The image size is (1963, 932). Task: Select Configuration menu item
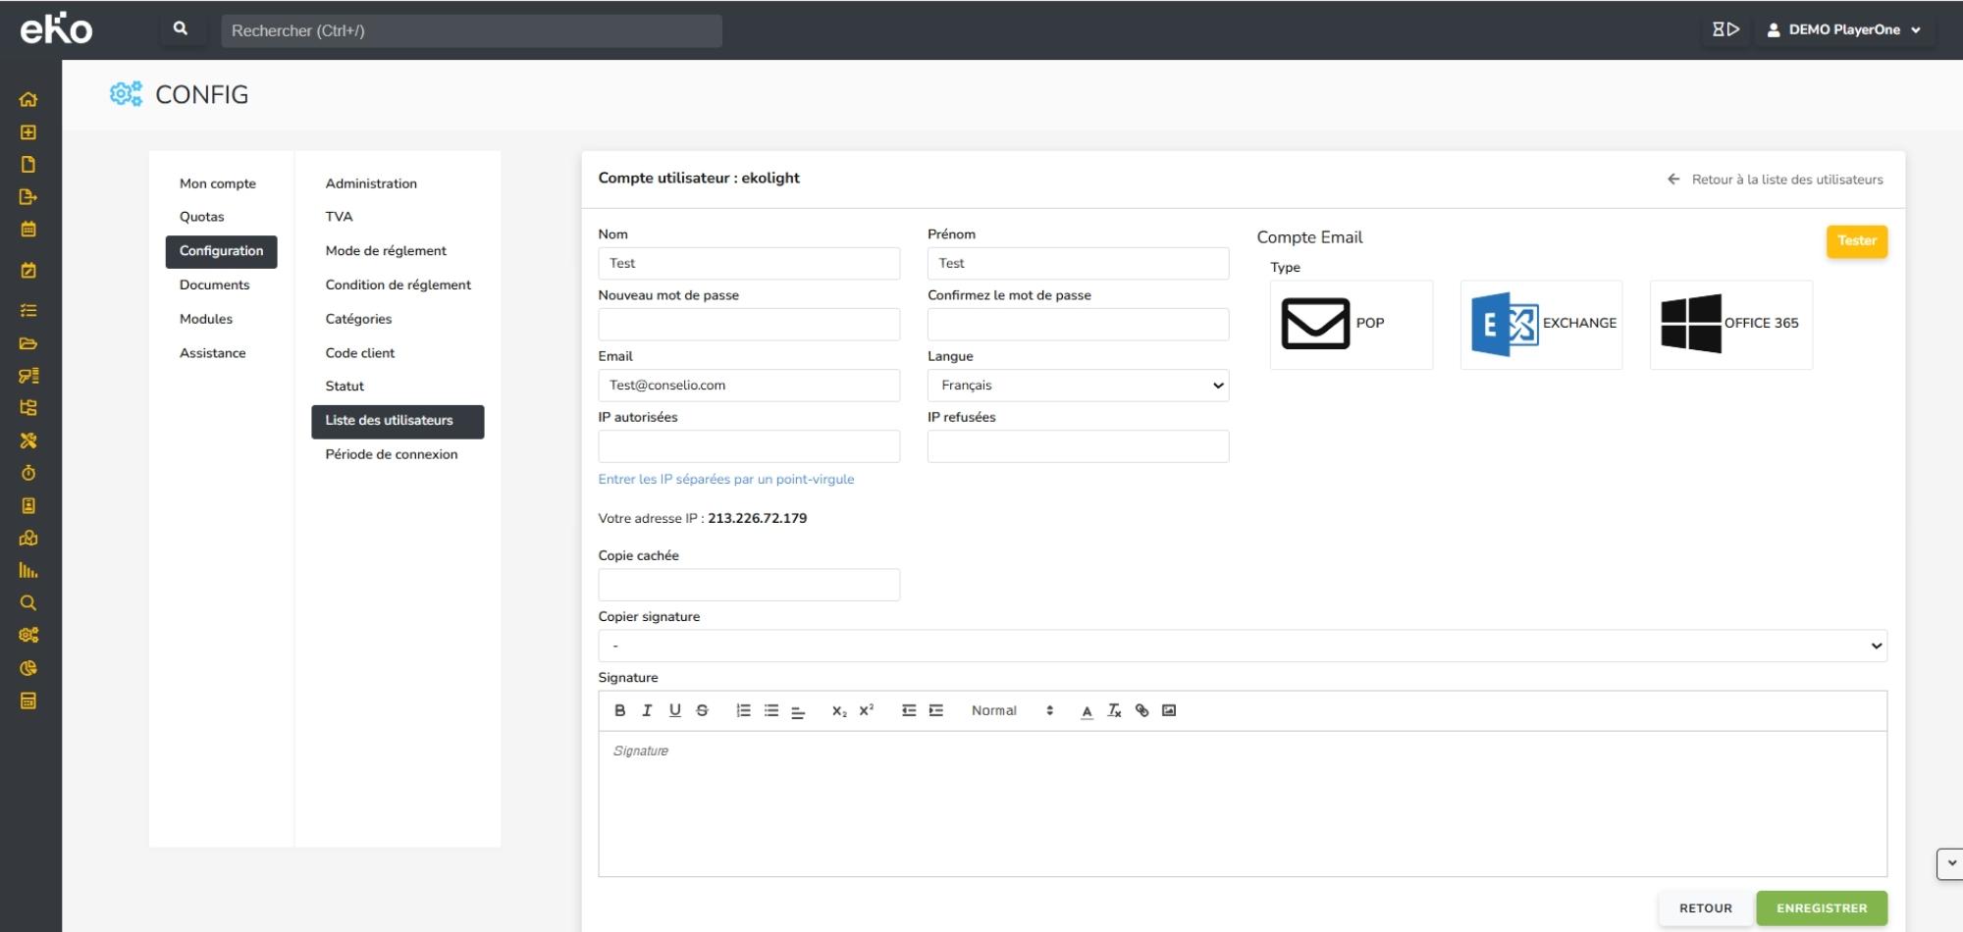pyautogui.click(x=221, y=251)
